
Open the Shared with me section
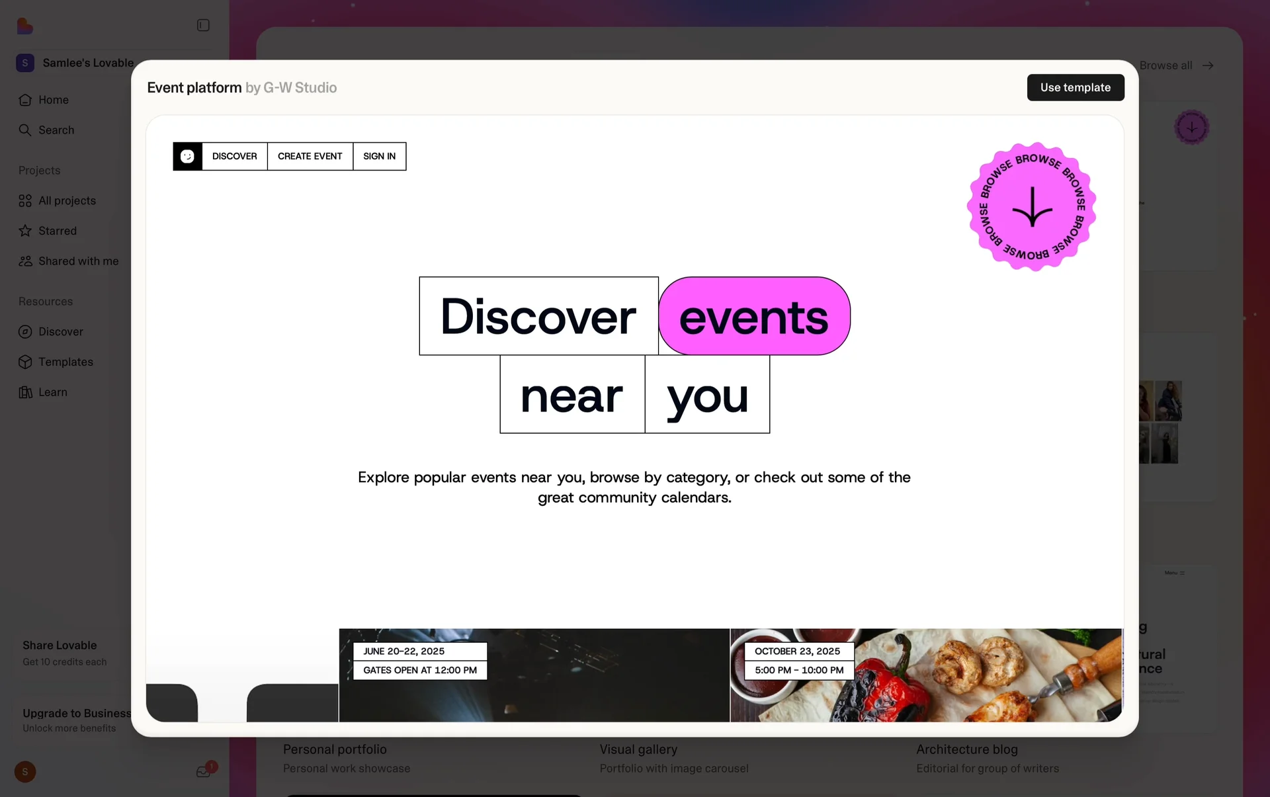click(78, 261)
